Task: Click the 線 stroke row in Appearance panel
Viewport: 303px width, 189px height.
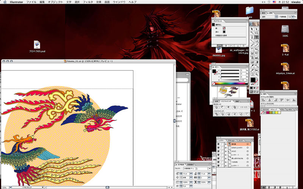Action: coord(229,28)
